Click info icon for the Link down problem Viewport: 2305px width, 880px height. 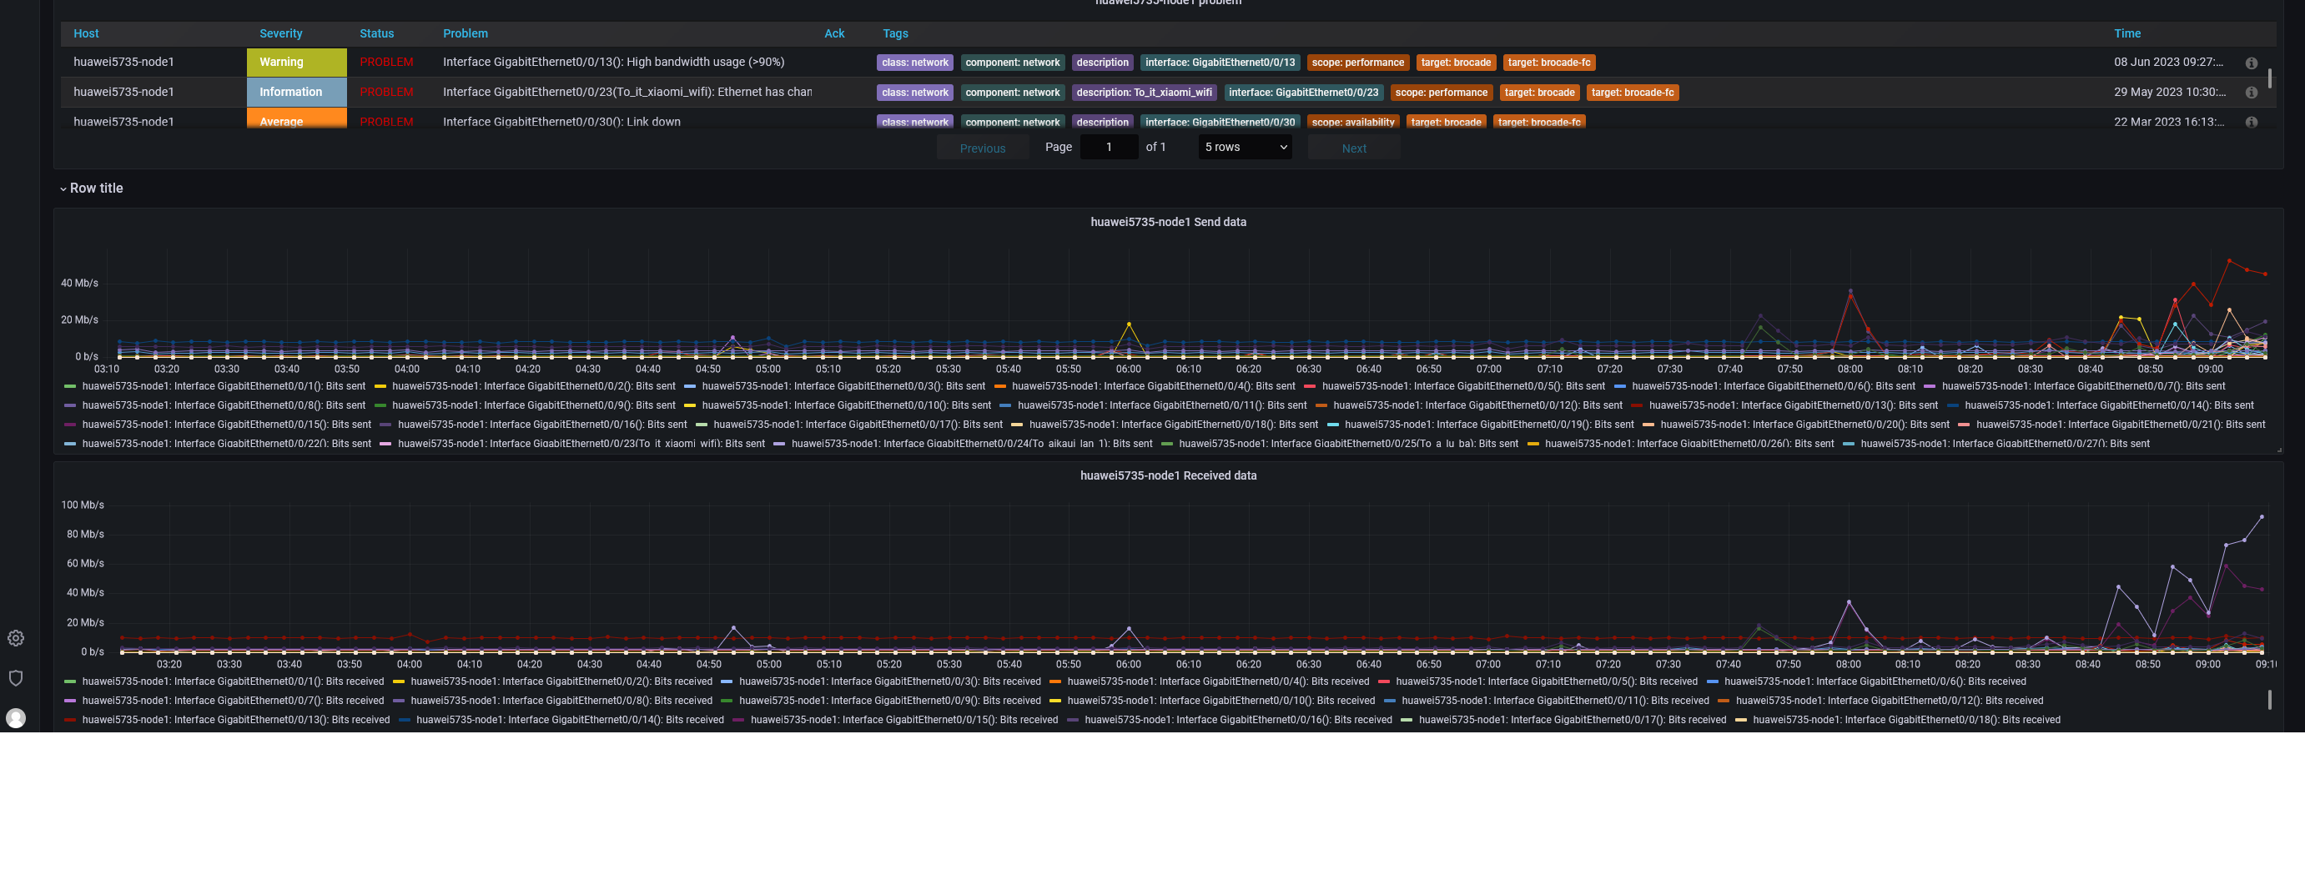coord(2252,122)
